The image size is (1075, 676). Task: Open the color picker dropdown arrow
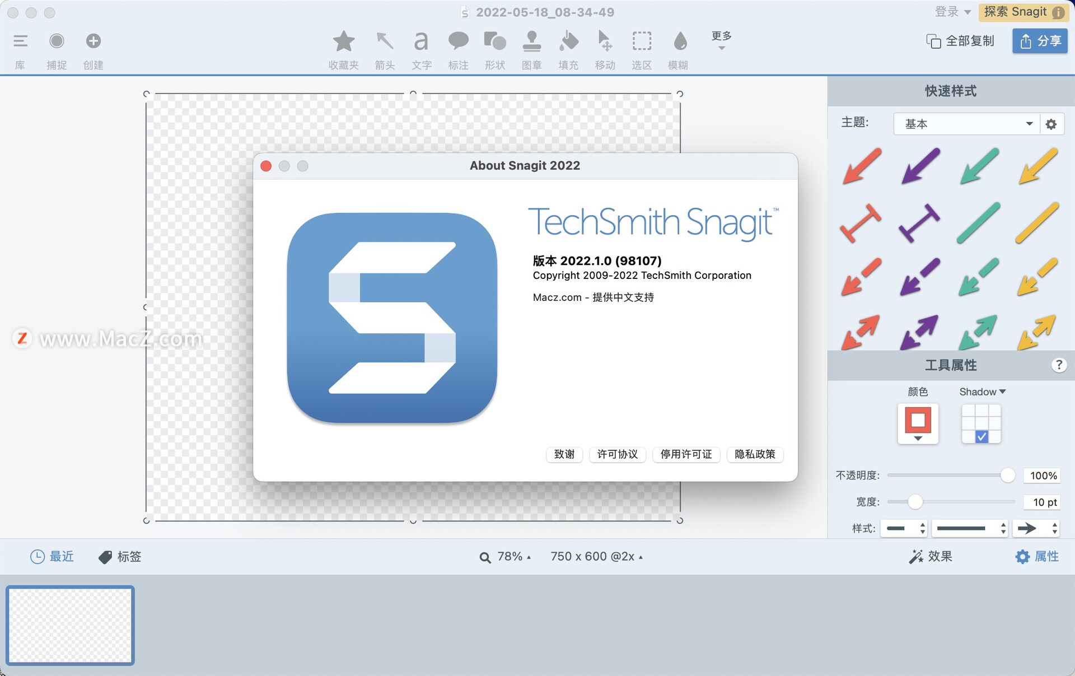tap(918, 439)
